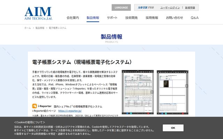
Task: View the right tablet form screenshot with photo
Action: point(172,92)
